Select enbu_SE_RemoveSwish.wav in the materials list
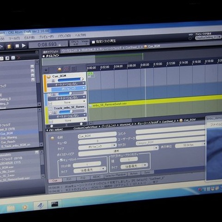 [x=15, y=179]
